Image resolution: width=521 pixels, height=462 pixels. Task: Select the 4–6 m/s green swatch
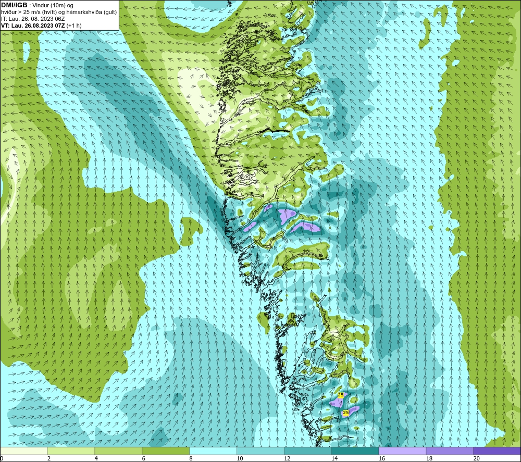tap(118, 451)
